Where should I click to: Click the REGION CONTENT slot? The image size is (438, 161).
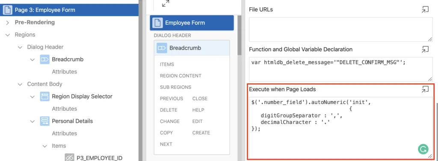[181, 76]
